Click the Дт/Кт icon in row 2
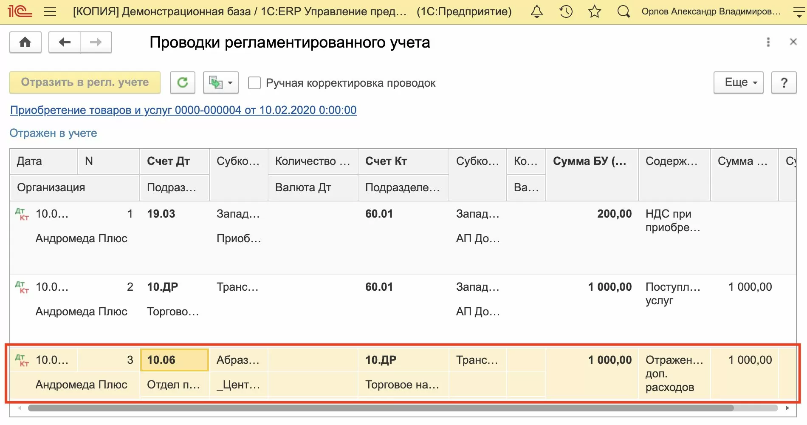This screenshot has height=425, width=807. (22, 287)
